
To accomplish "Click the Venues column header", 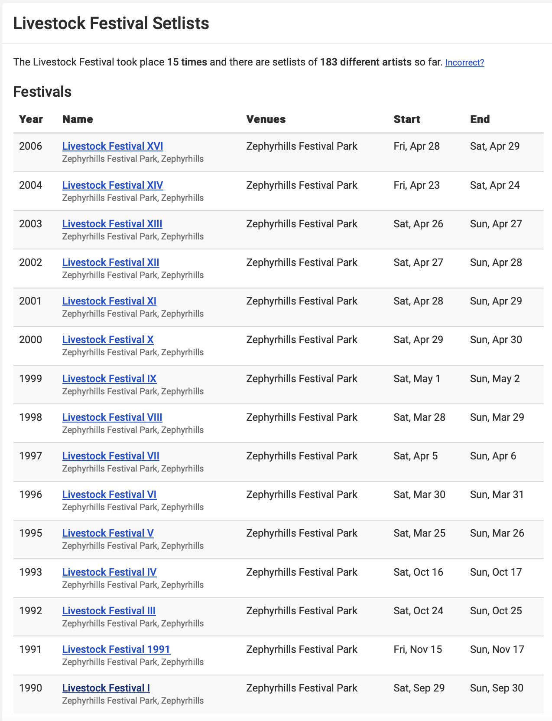I will pos(266,119).
